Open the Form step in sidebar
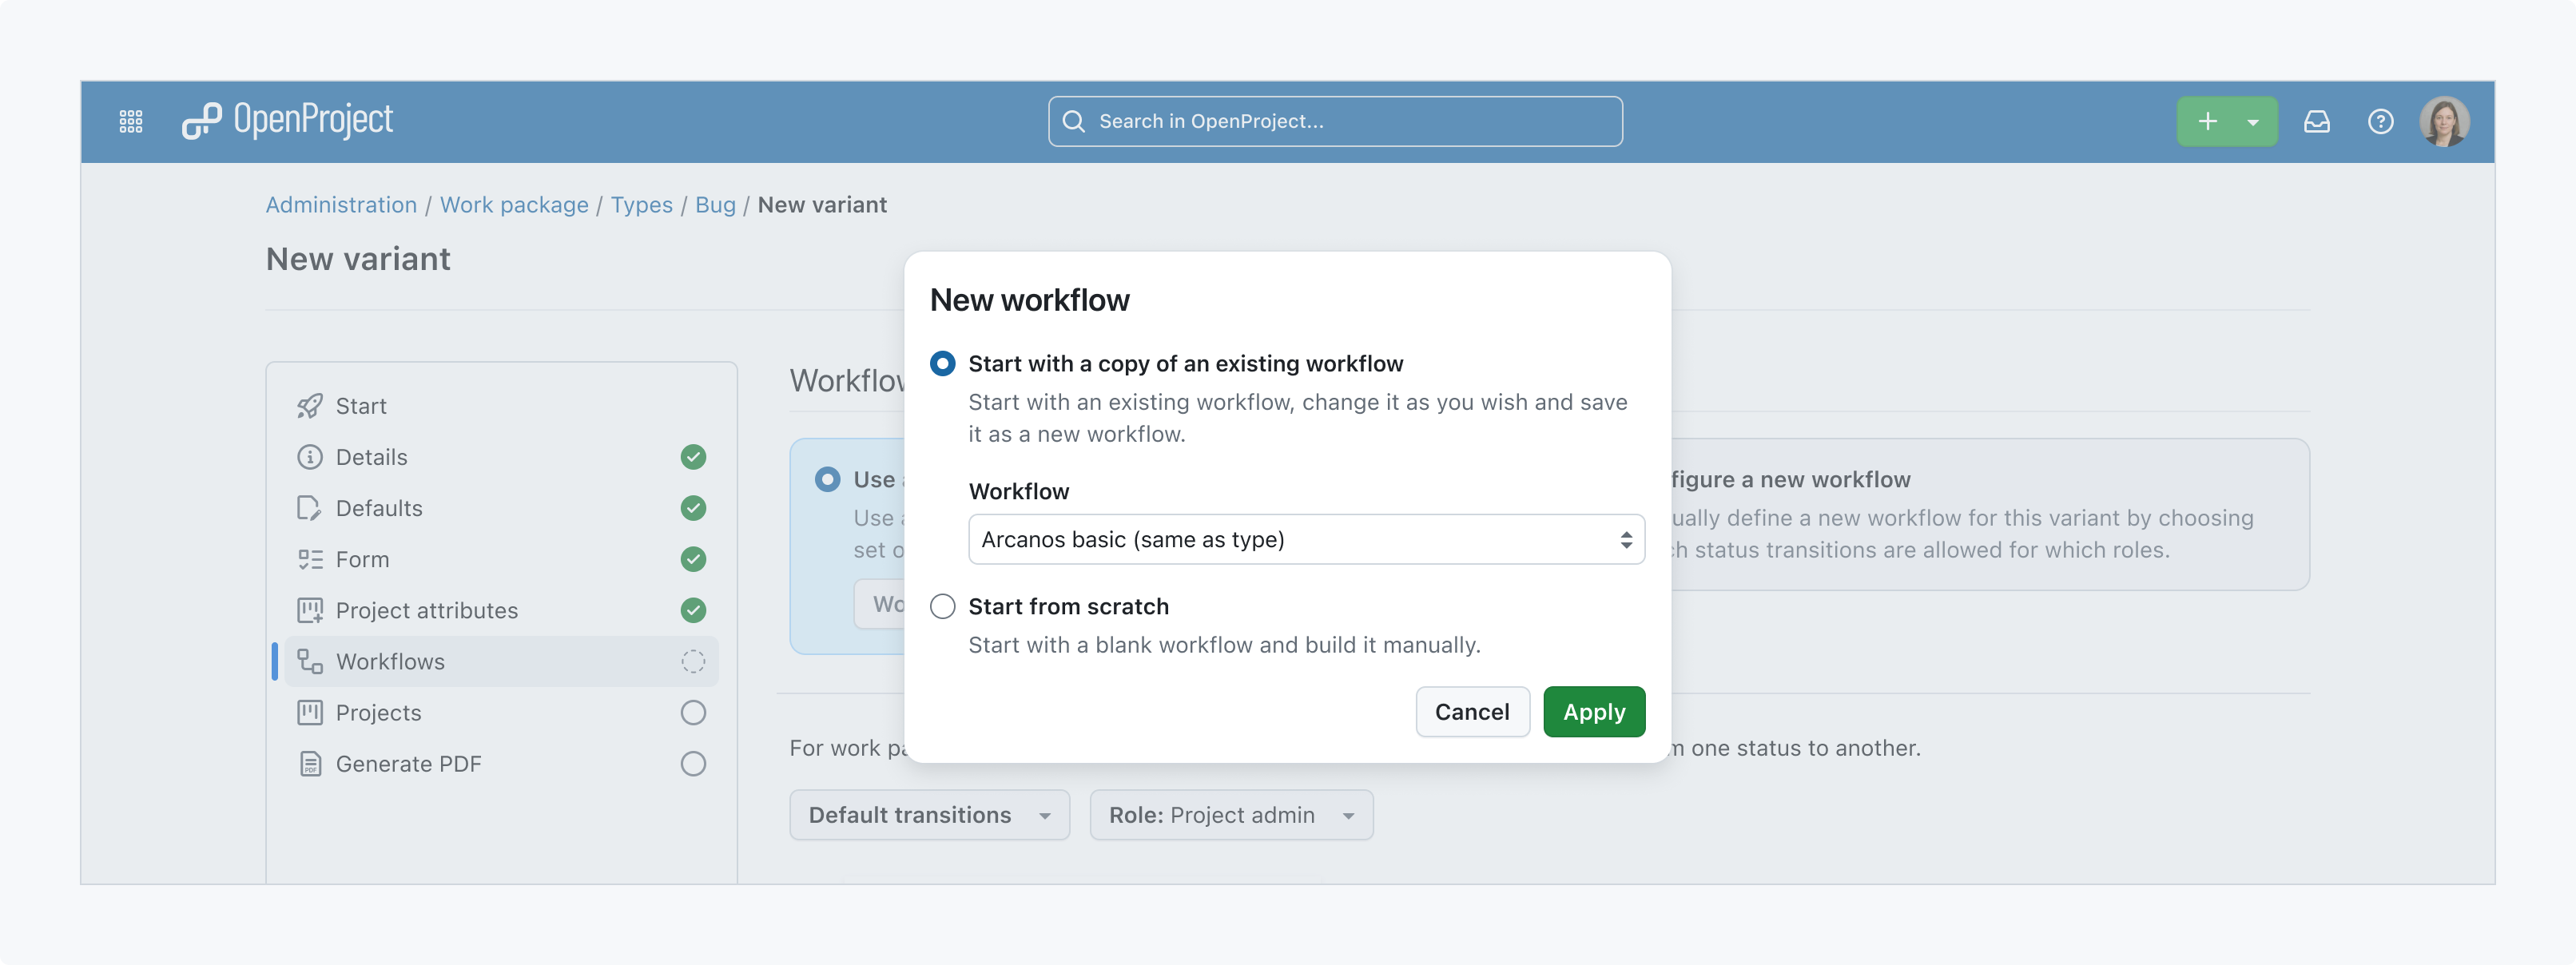 (x=501, y=559)
